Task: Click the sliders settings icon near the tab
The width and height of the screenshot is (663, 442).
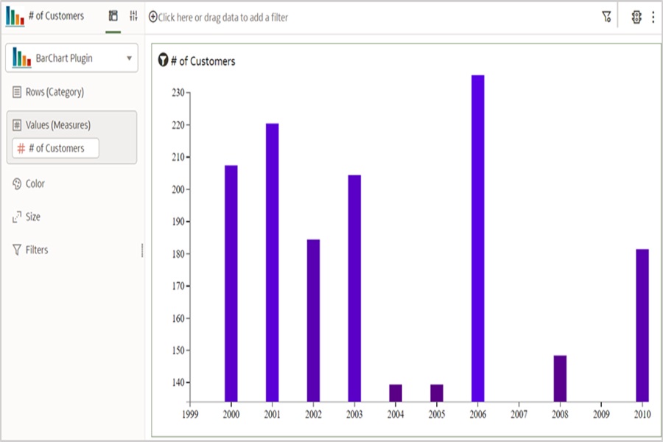Action: click(x=133, y=15)
